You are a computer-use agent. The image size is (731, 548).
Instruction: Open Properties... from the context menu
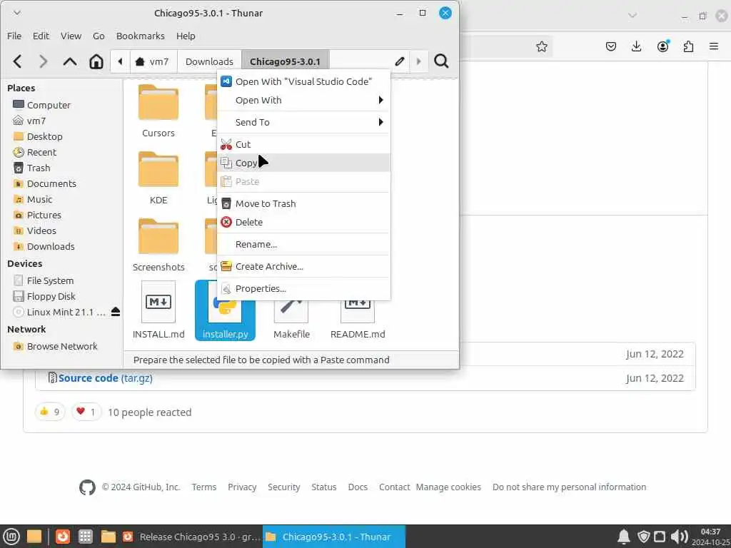point(304,288)
